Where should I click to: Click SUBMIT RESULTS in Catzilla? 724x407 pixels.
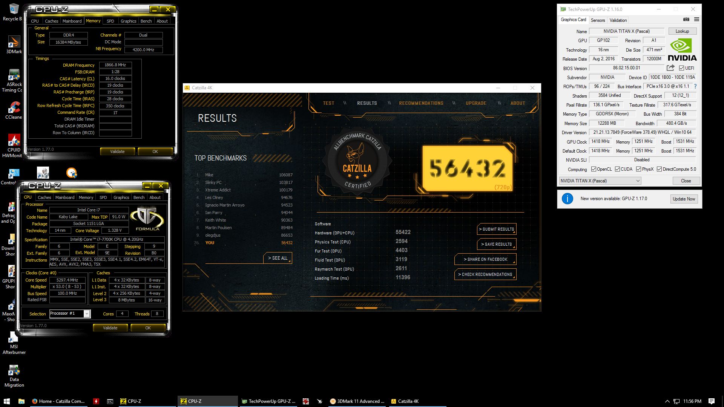click(x=496, y=229)
